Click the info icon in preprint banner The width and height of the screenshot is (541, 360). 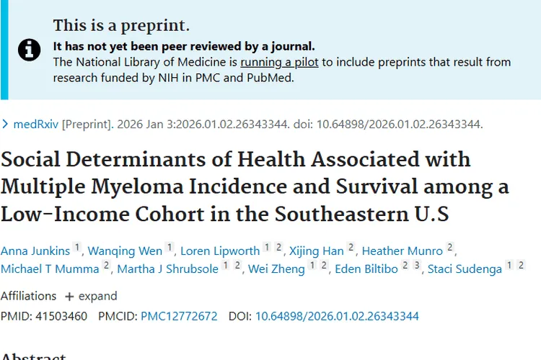point(29,49)
